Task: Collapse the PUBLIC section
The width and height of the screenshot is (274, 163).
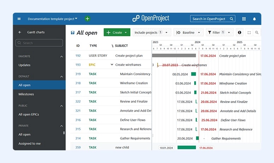Action: [61, 106]
